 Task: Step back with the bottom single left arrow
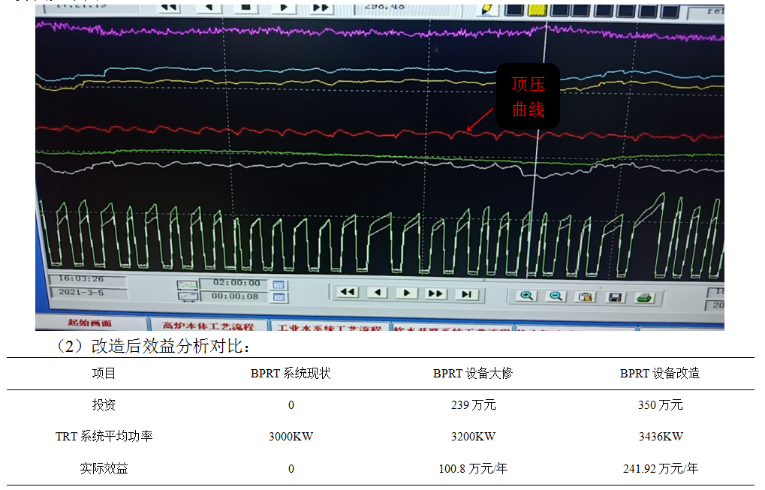click(377, 293)
